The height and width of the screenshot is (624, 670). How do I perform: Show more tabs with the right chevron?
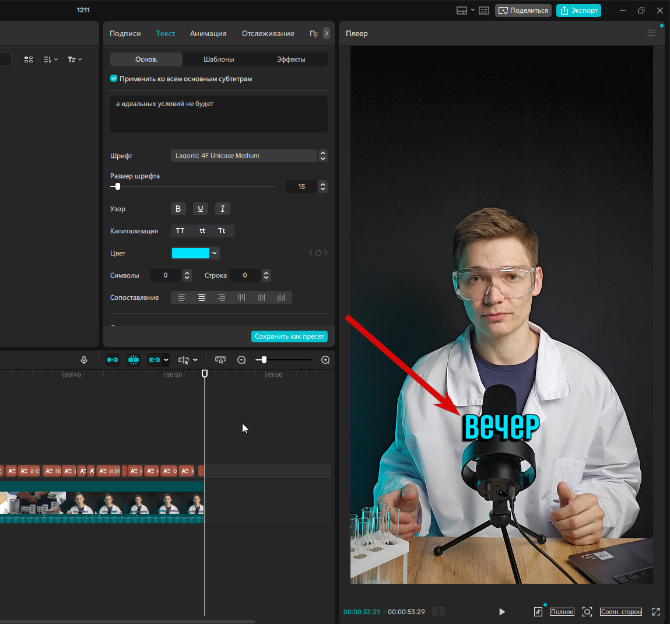327,33
